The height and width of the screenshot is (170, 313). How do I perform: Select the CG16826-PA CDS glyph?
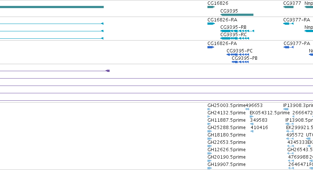click(211, 47)
